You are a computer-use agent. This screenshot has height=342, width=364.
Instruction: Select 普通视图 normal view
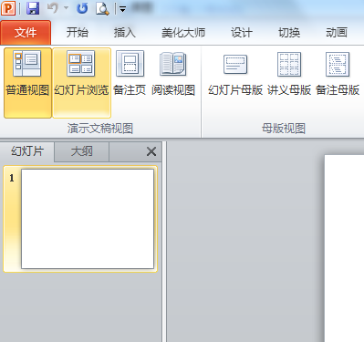coord(27,82)
